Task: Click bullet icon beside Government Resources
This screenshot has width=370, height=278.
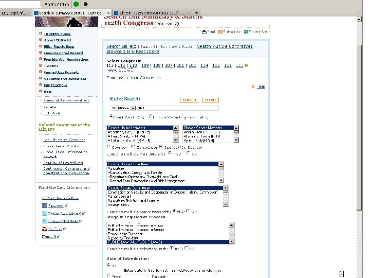Action: pos(41,78)
